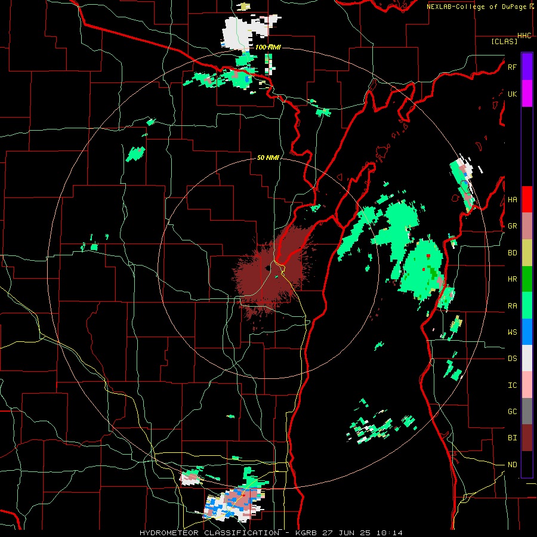Click the BI brown legend swatch

point(527,438)
